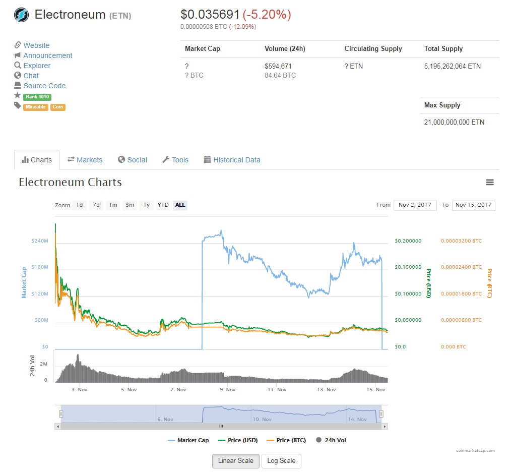509x473 pixels.
Task: Switch to the Social tab
Action: click(x=133, y=160)
